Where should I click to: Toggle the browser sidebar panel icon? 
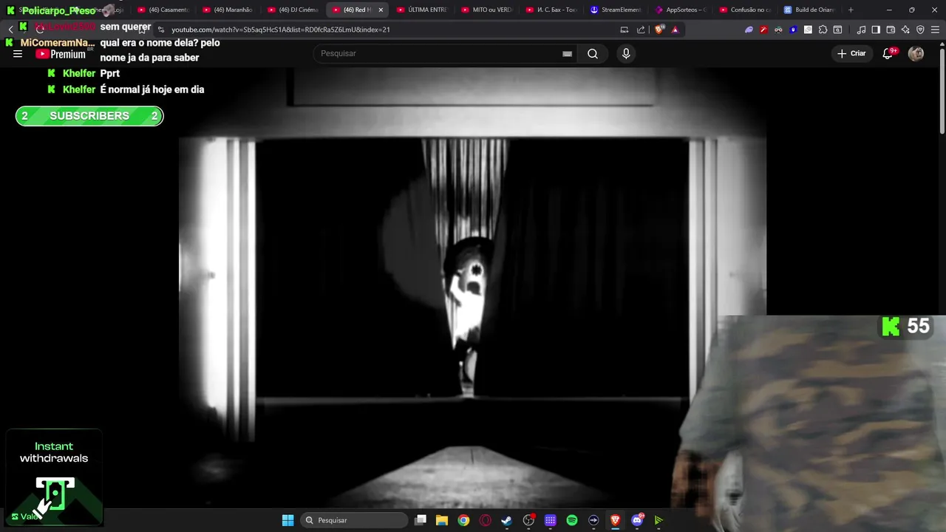tap(876, 30)
